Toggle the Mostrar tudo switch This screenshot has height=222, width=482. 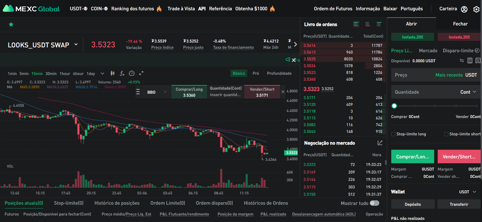pos(374,203)
